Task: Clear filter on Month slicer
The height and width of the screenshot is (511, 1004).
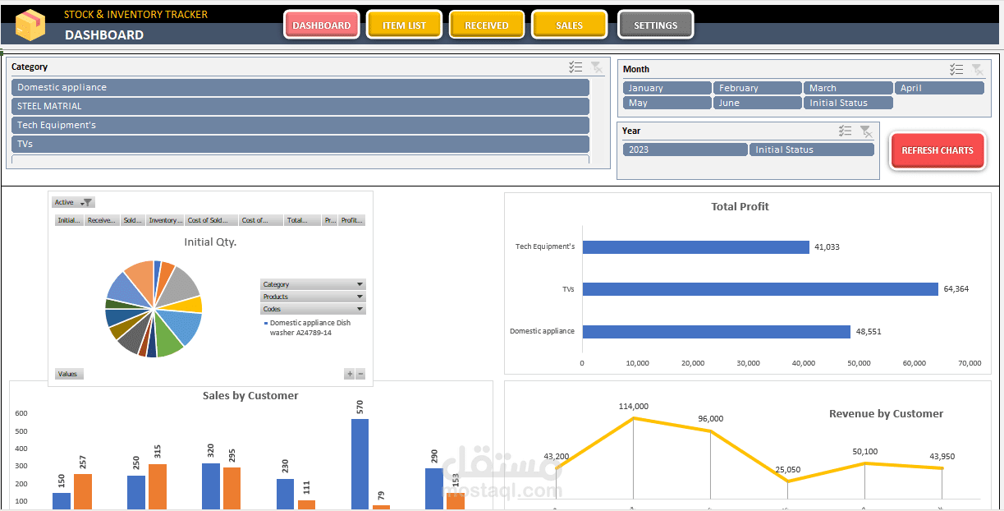Action: click(x=978, y=70)
